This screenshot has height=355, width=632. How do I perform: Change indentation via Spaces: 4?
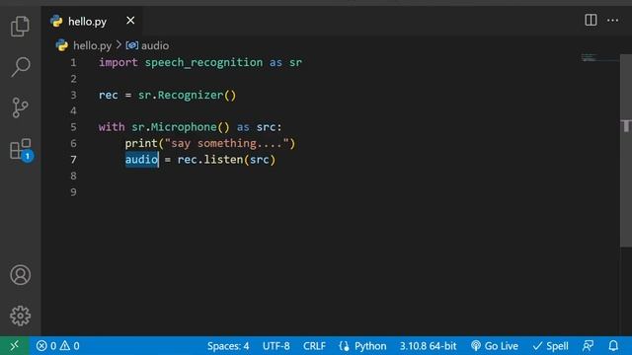click(x=228, y=346)
